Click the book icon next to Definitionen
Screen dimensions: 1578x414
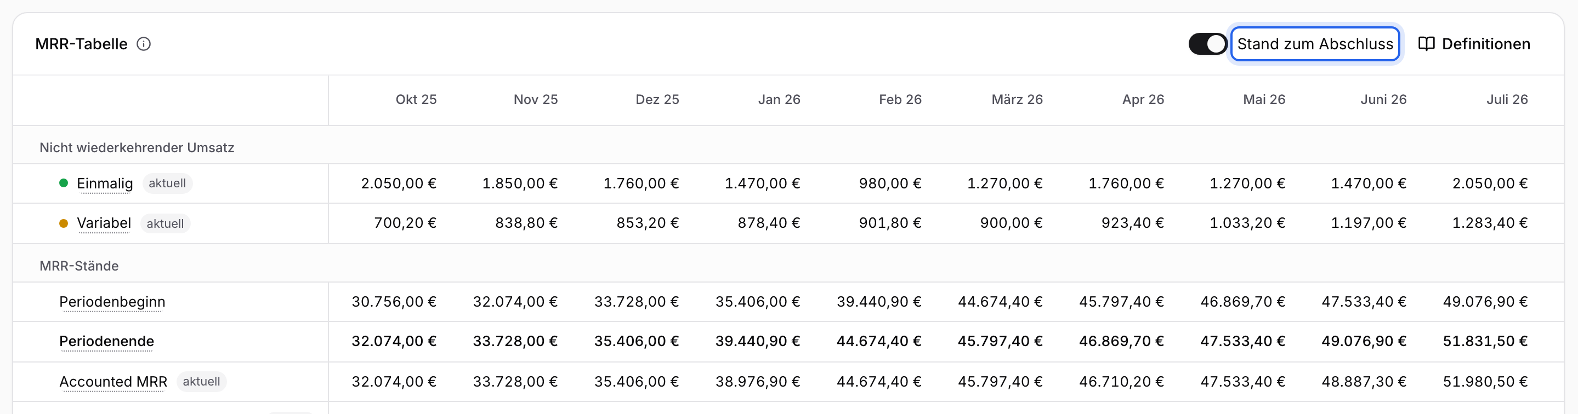(1427, 44)
